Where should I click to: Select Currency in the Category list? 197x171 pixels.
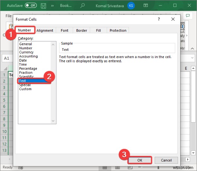pos(26,52)
